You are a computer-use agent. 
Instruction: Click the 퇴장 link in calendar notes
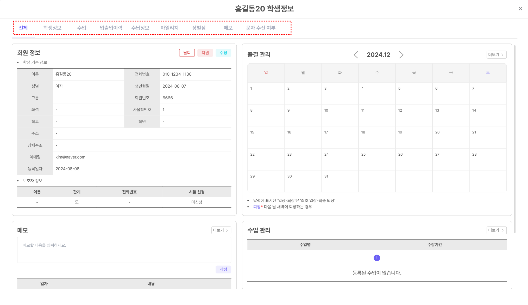(257, 207)
